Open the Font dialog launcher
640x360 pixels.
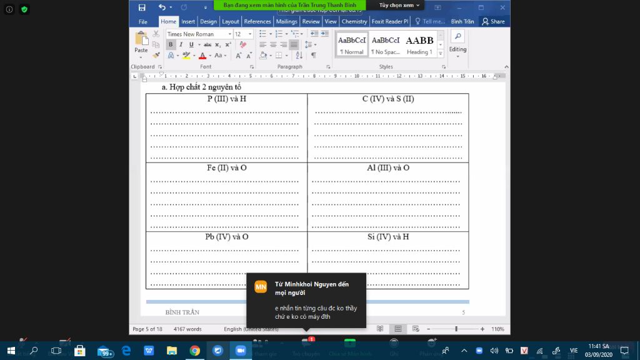pos(252,67)
